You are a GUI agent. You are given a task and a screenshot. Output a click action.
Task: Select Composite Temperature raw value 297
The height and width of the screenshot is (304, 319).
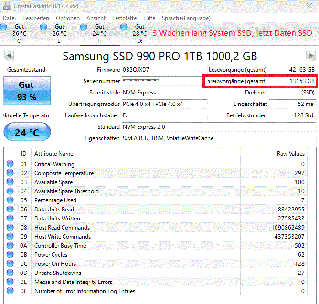299,173
